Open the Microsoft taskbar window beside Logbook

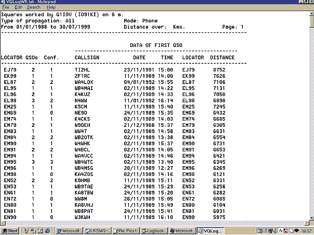coord(182,231)
